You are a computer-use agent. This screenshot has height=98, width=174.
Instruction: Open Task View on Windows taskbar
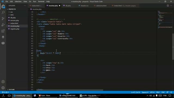[9, 96]
